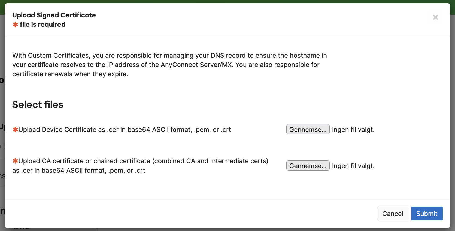
Task: Click the Custom Certificates description paragraph
Action: pyautogui.click(x=169, y=65)
